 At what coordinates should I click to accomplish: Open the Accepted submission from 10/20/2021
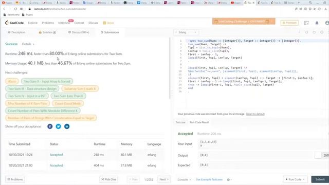pyautogui.click(x=56, y=165)
